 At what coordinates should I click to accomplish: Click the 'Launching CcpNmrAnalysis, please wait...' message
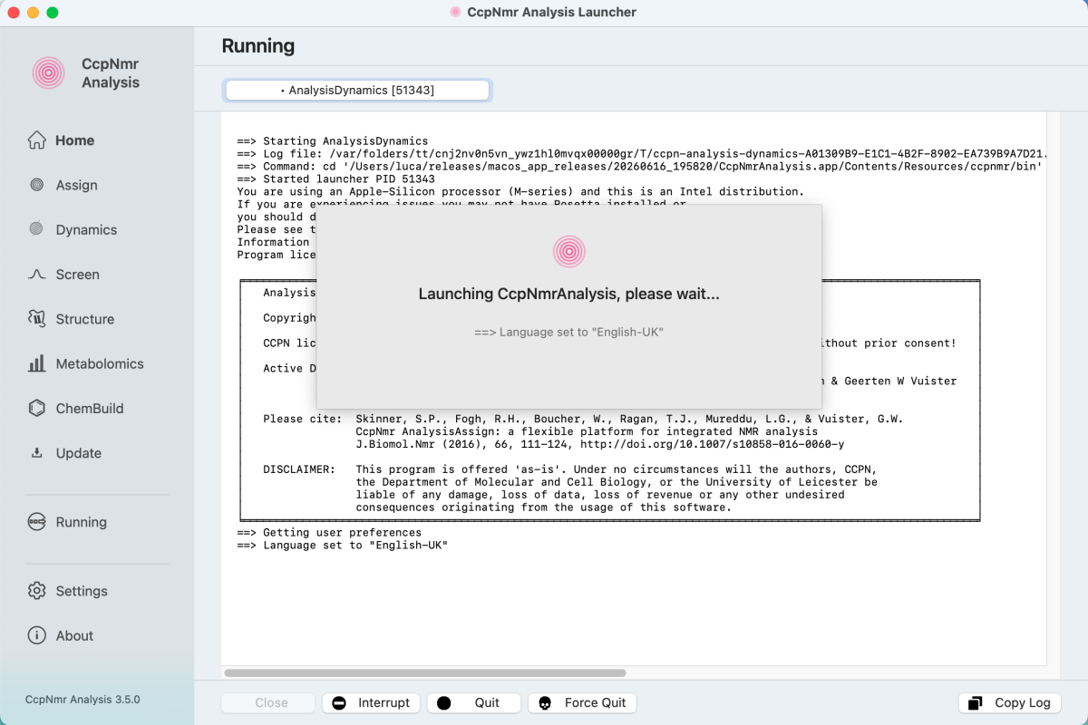pyautogui.click(x=569, y=295)
